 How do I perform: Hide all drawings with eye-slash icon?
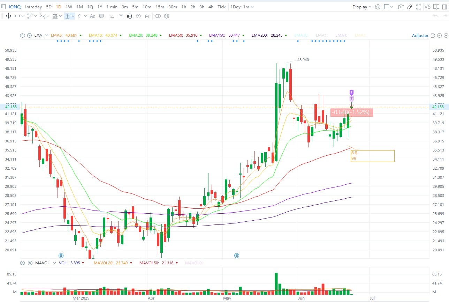pos(138,16)
